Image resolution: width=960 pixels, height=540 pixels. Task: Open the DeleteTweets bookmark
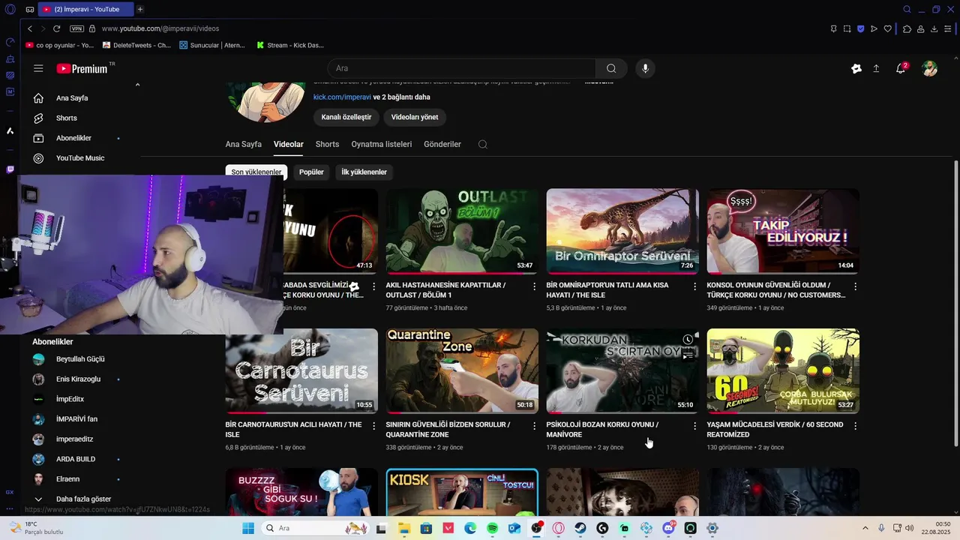[136, 45]
